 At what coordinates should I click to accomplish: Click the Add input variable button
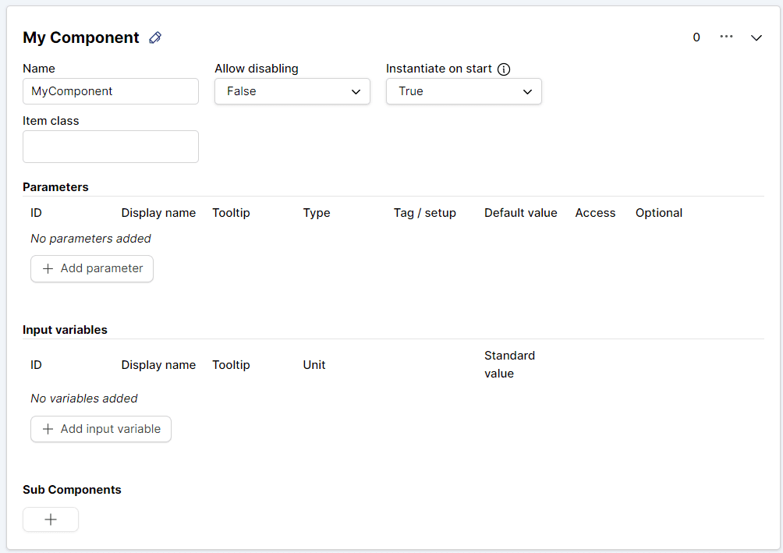tap(101, 429)
